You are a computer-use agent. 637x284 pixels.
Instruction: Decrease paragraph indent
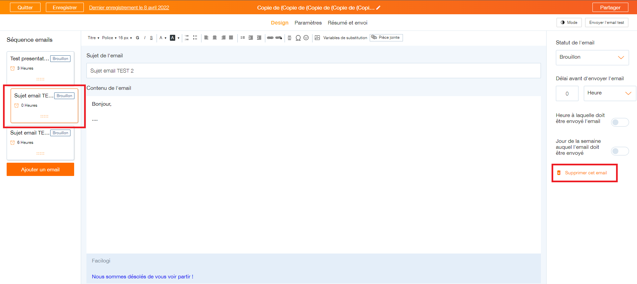coord(259,38)
